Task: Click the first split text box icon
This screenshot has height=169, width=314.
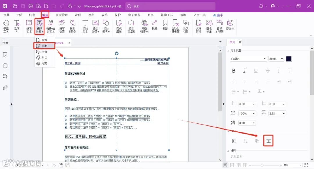Action: pos(234,141)
